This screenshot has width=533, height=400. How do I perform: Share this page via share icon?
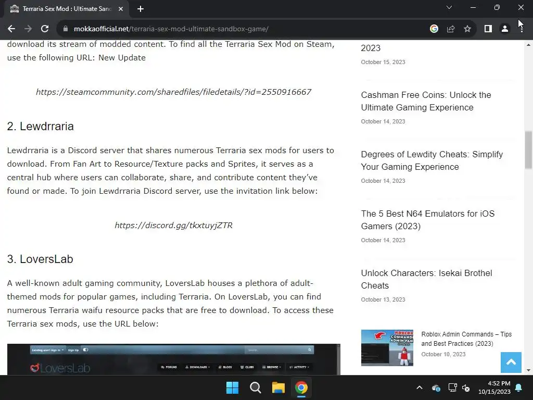point(451,29)
